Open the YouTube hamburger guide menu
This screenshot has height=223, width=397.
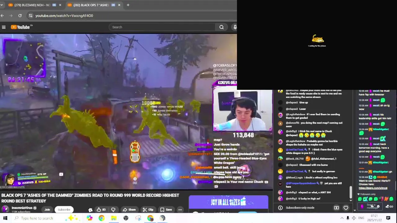pos(4,27)
